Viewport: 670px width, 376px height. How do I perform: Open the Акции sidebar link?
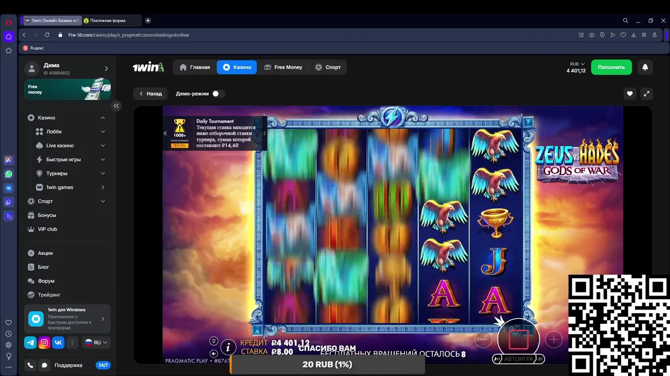45,253
